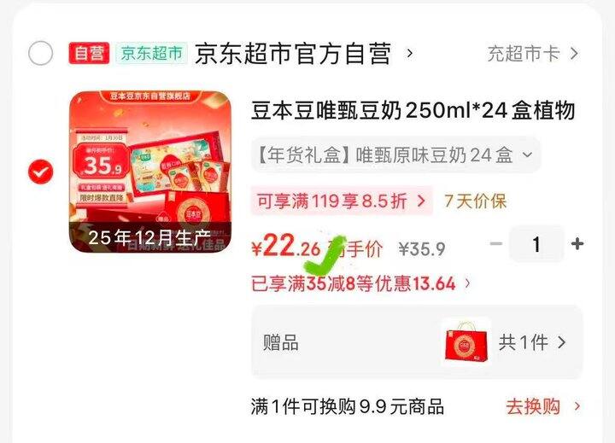Decrease quantity with the minus icon
The height and width of the screenshot is (443, 615).
[x=496, y=244]
